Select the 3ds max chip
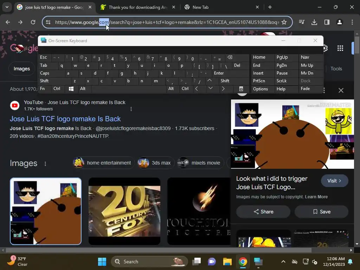Viewport: 360px width, 270px height. [x=156, y=163]
